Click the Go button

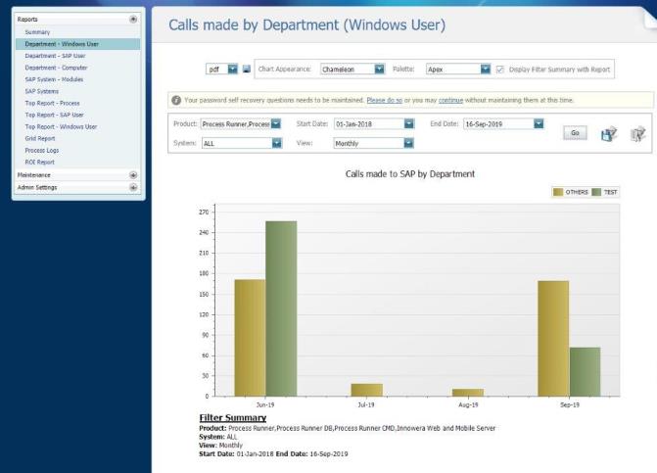[575, 133]
